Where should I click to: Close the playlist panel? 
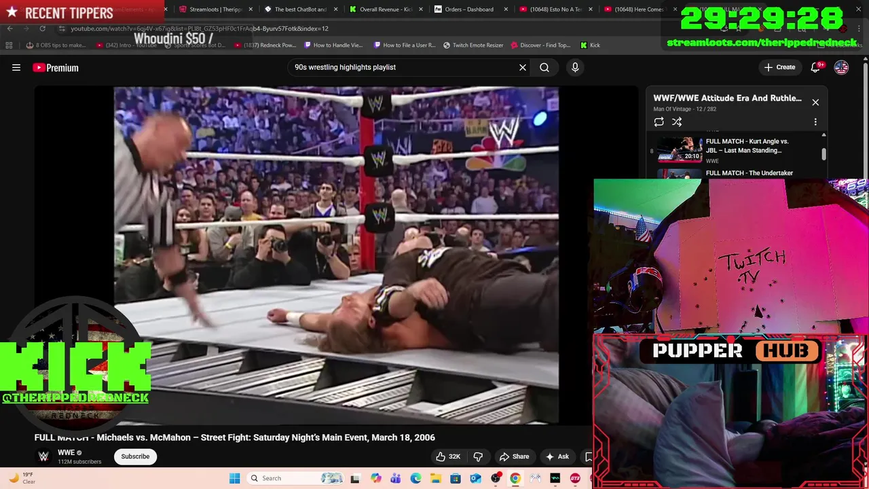pos(815,102)
